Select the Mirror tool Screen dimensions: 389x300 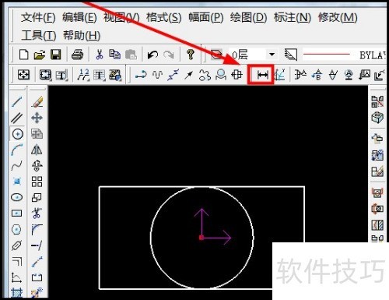(37, 150)
